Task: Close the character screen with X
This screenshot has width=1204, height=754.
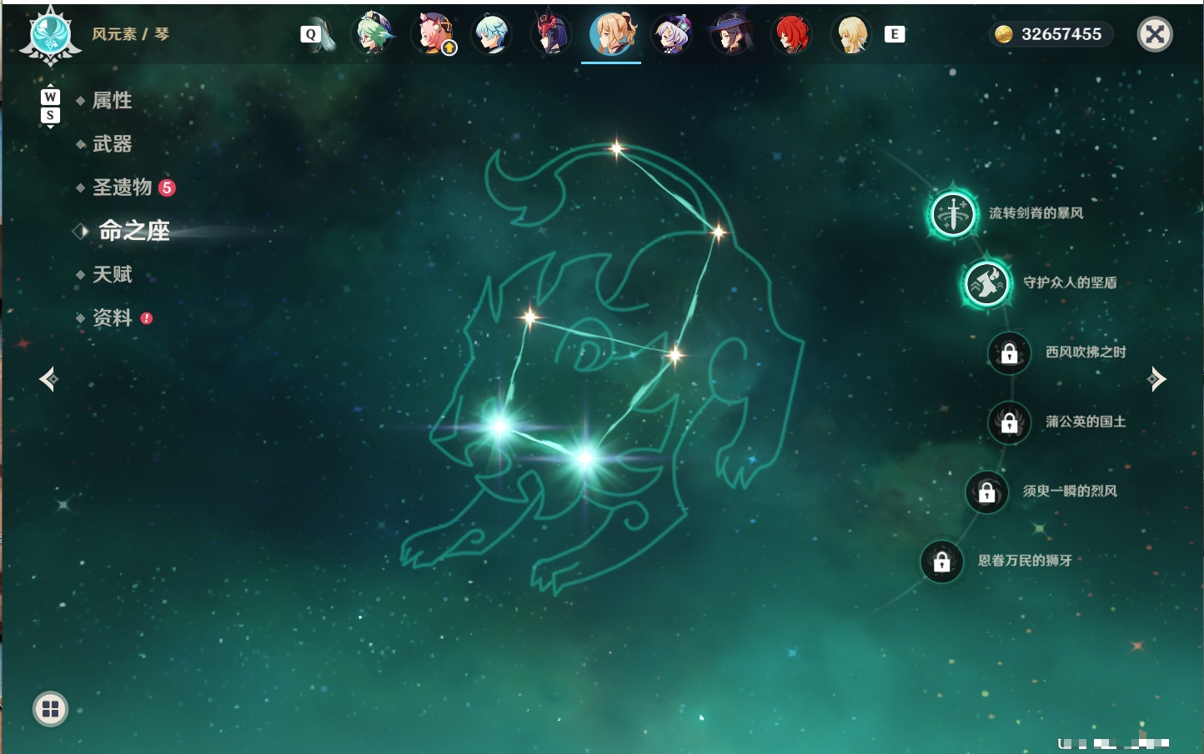Action: click(x=1155, y=34)
